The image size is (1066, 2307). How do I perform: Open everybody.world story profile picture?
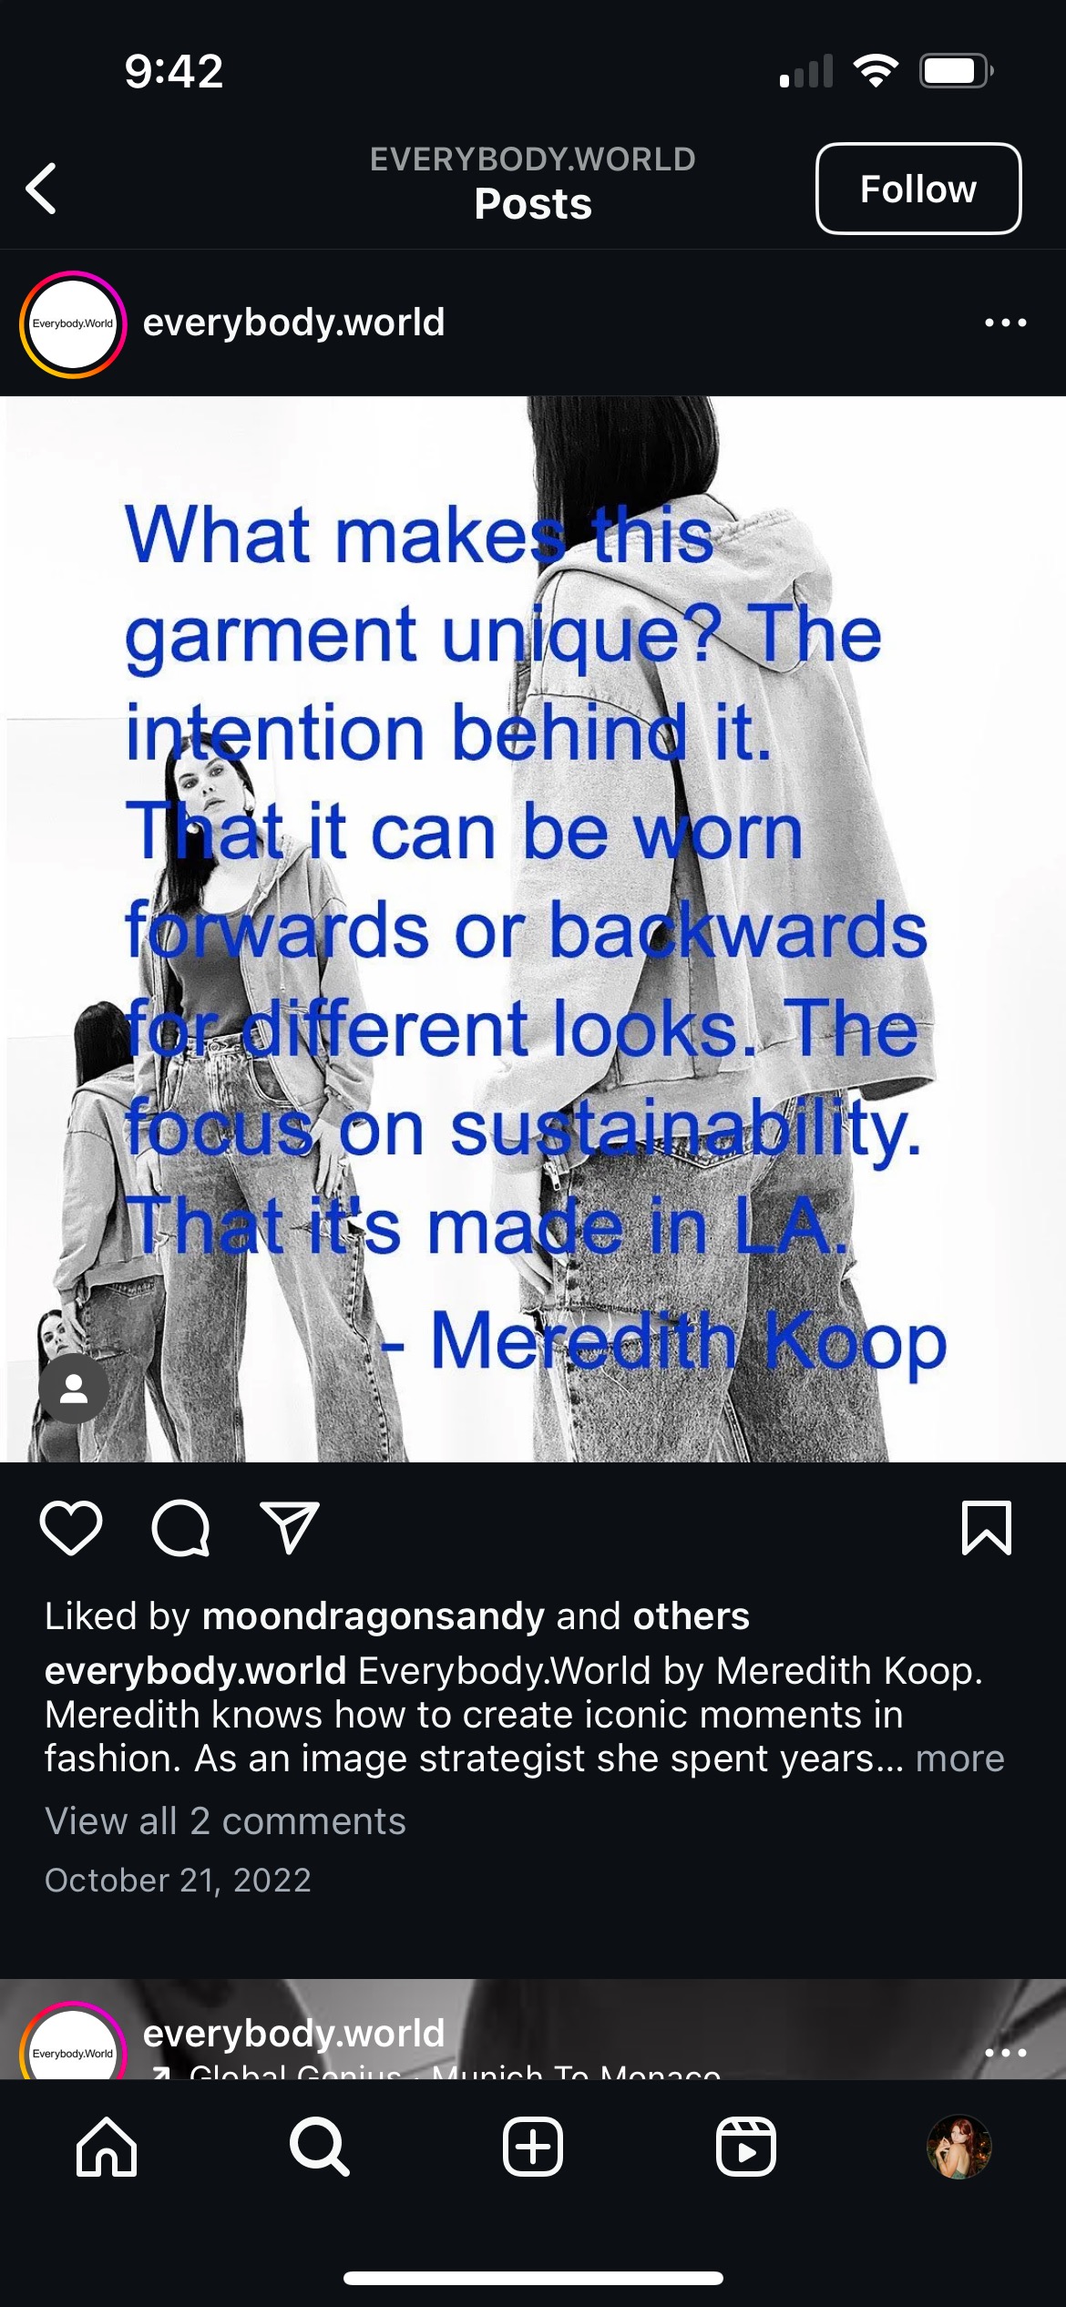(x=73, y=323)
